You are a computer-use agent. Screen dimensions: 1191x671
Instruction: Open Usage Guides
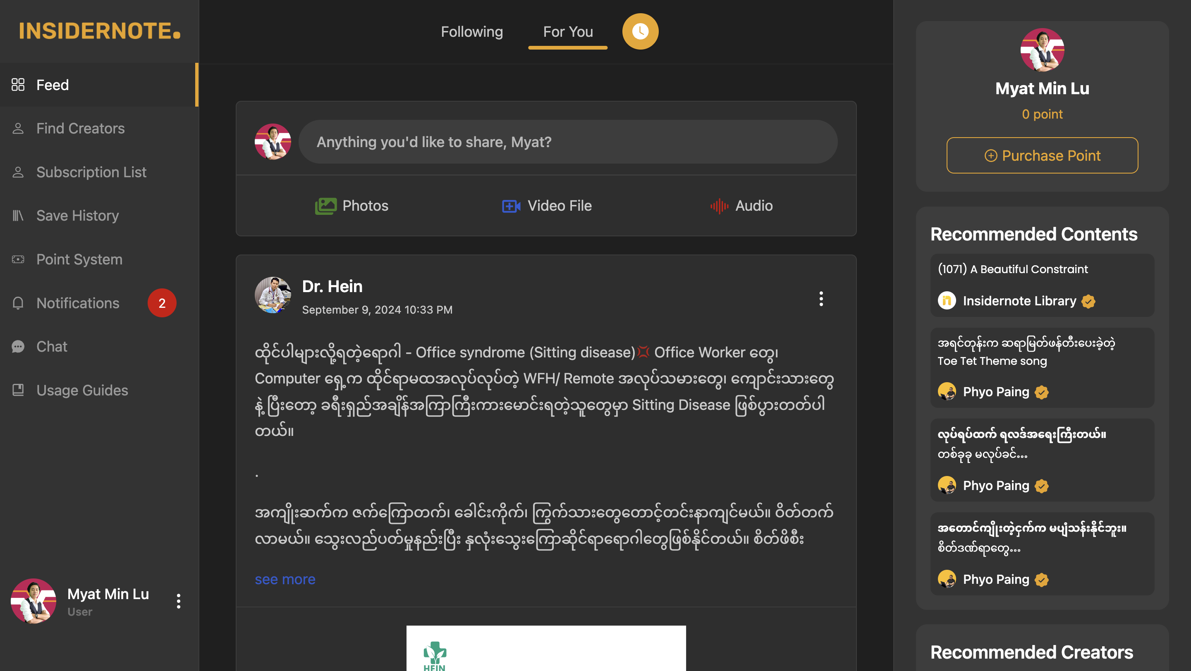point(99,390)
